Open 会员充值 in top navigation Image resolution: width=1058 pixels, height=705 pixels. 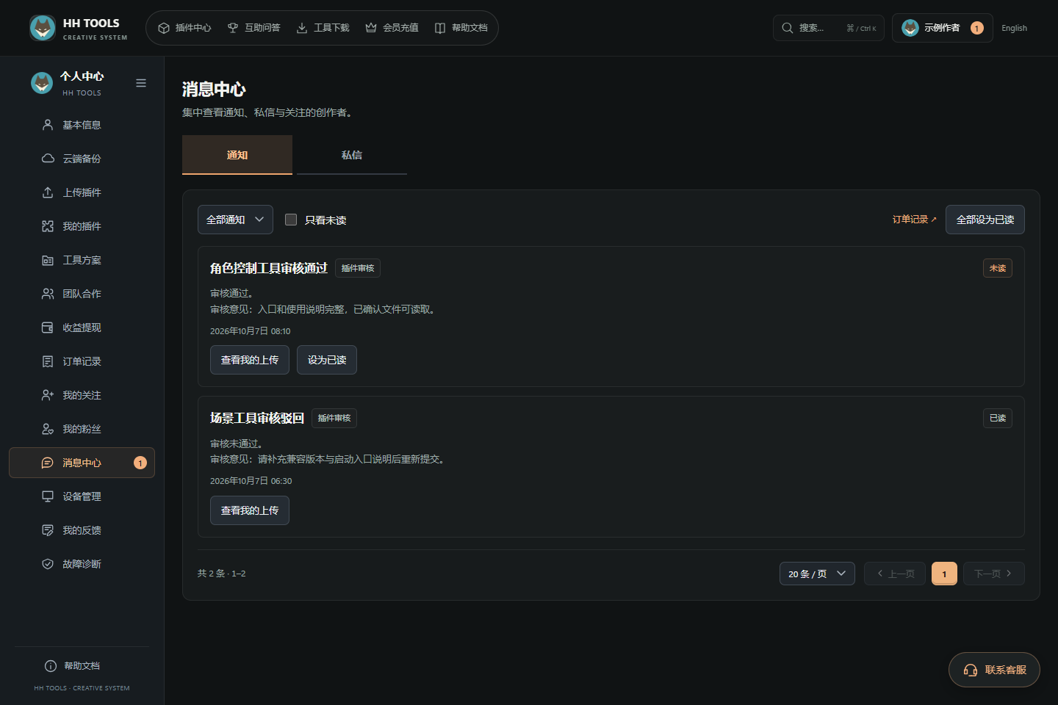[392, 28]
